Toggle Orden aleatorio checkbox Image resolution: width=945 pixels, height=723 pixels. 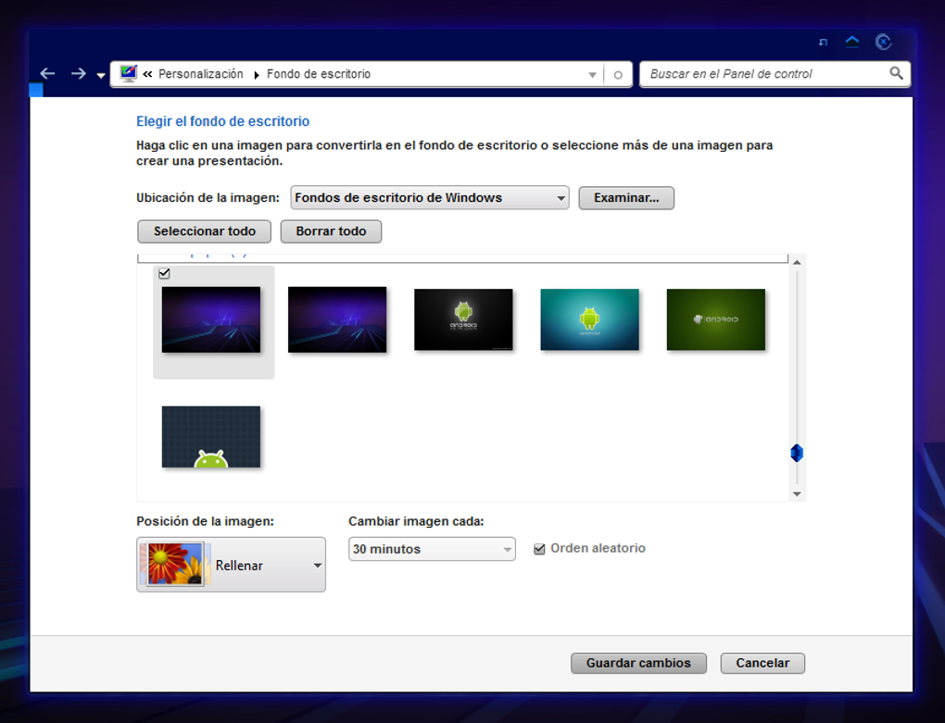pos(539,548)
